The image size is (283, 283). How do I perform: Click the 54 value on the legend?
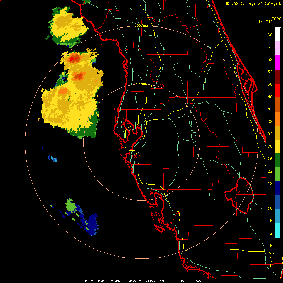[x=270, y=72]
